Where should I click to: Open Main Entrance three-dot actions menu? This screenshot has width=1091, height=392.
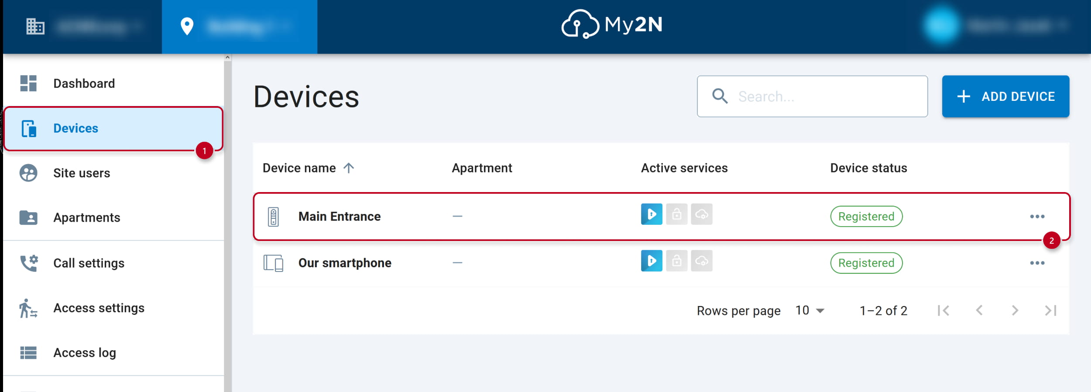1037,217
